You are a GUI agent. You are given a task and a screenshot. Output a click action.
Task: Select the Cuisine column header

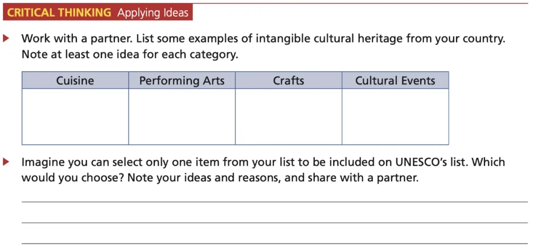click(x=75, y=80)
